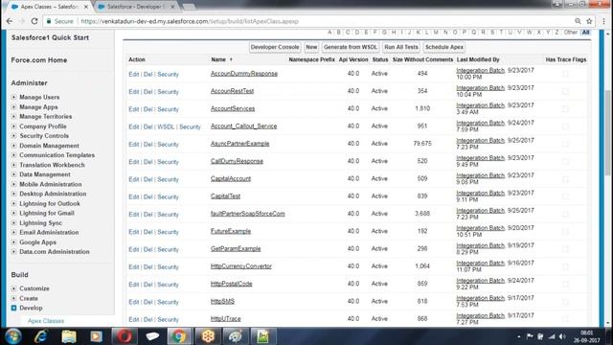Click the secure padlock icon
Image resolution: width=613 pixels, height=345 pixels.
tap(49, 21)
